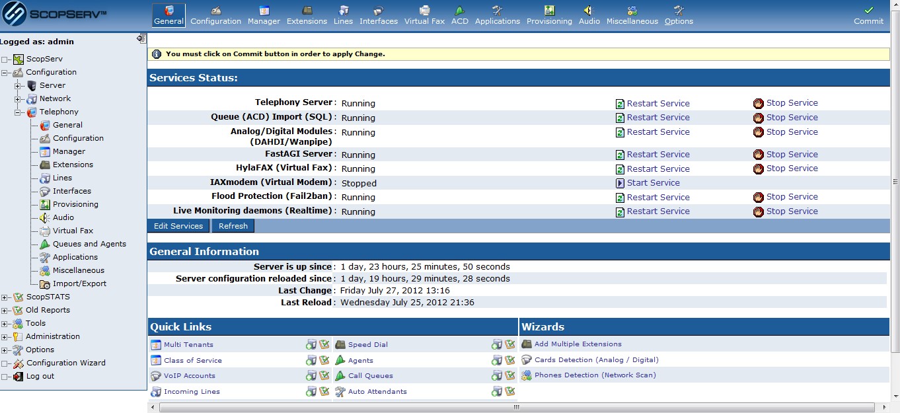Screen dimensions: 900x413
Task: Open the Add Multiple Extensions wizard
Action: [578, 344]
